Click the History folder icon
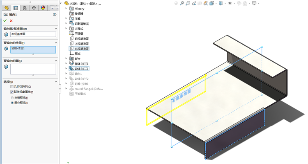This screenshot has height=164, width=308. coord(71,9)
